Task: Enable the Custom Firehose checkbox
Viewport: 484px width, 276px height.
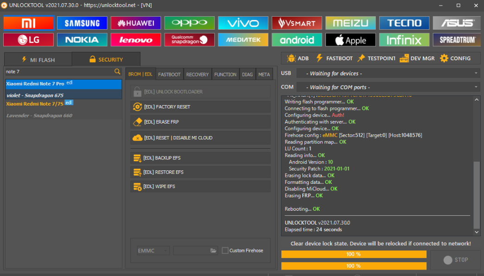Action: 225,251
